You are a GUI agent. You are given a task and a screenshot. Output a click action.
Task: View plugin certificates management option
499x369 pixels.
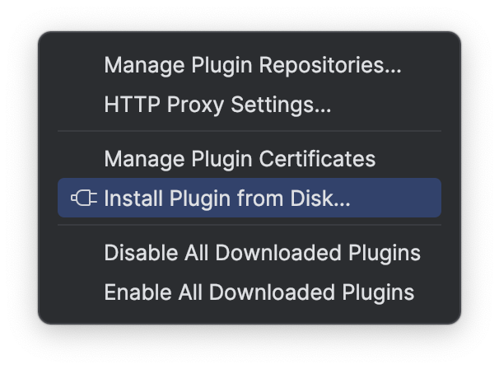click(x=240, y=159)
